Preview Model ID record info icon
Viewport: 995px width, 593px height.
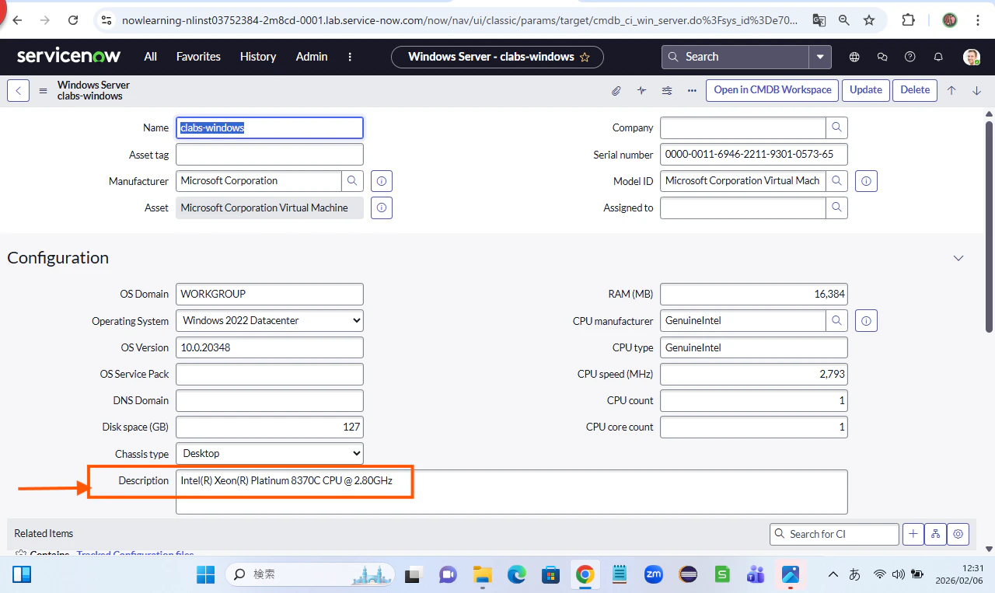pos(867,181)
